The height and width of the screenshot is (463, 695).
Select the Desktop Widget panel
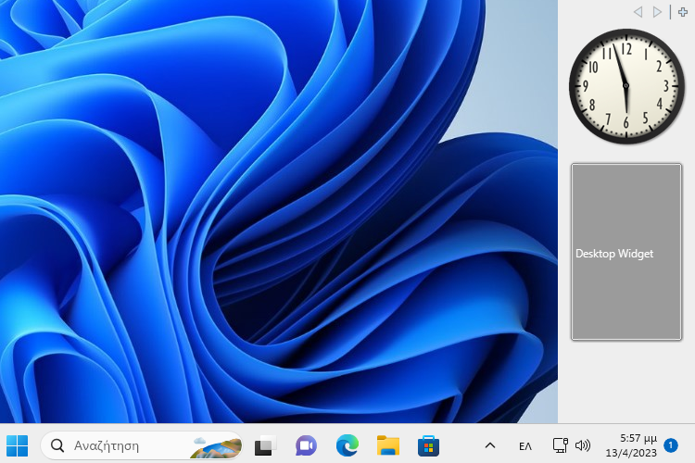[626, 252]
